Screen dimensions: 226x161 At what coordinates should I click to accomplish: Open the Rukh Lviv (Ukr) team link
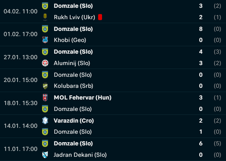pyautogui.click(x=74, y=17)
